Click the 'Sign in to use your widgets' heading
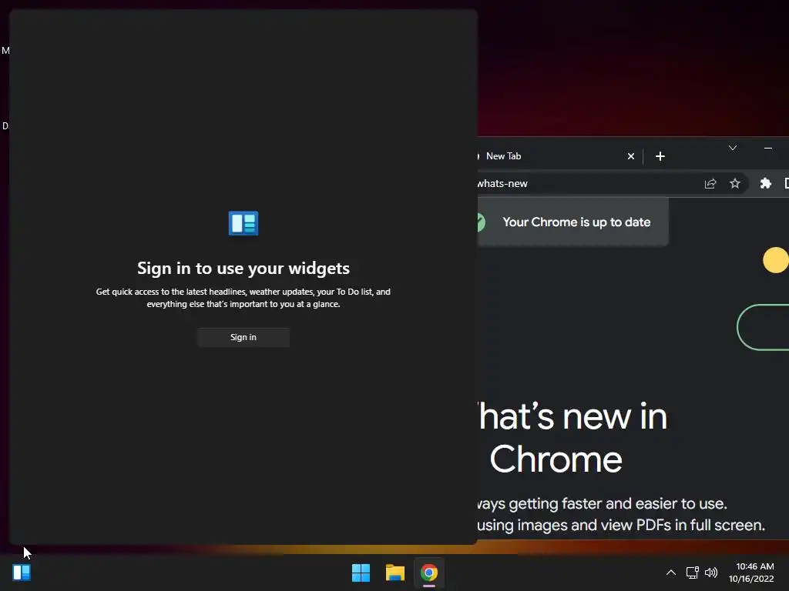The width and height of the screenshot is (789, 591). pyautogui.click(x=243, y=269)
